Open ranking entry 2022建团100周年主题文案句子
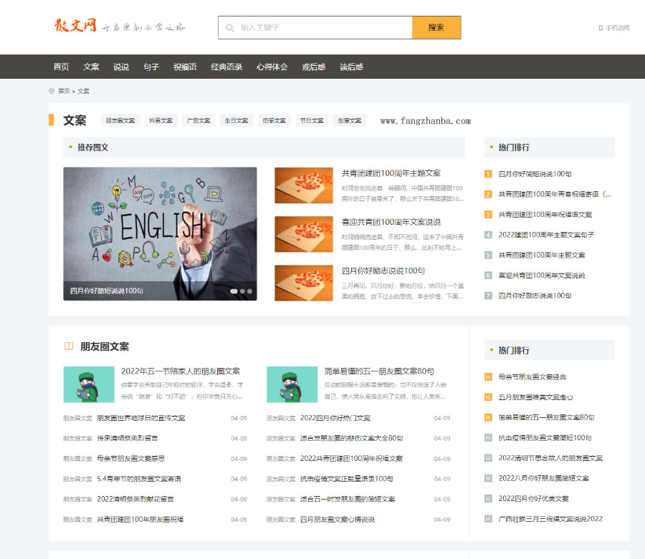645x559 pixels. (x=546, y=235)
